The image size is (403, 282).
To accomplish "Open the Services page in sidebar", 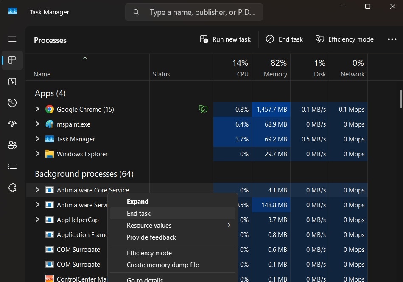I will [x=12, y=188].
